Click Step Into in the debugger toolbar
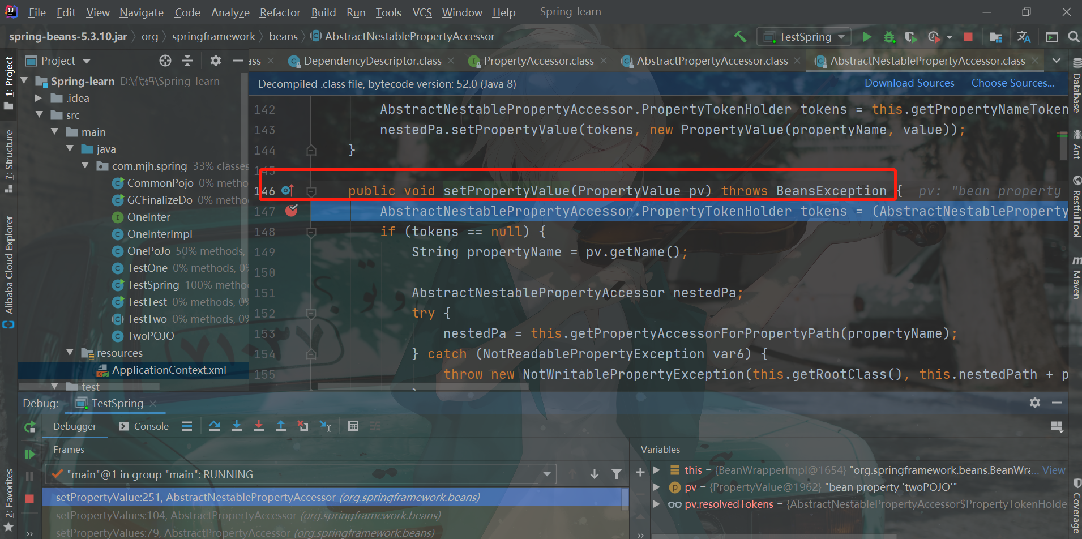1082x539 pixels. [x=237, y=426]
